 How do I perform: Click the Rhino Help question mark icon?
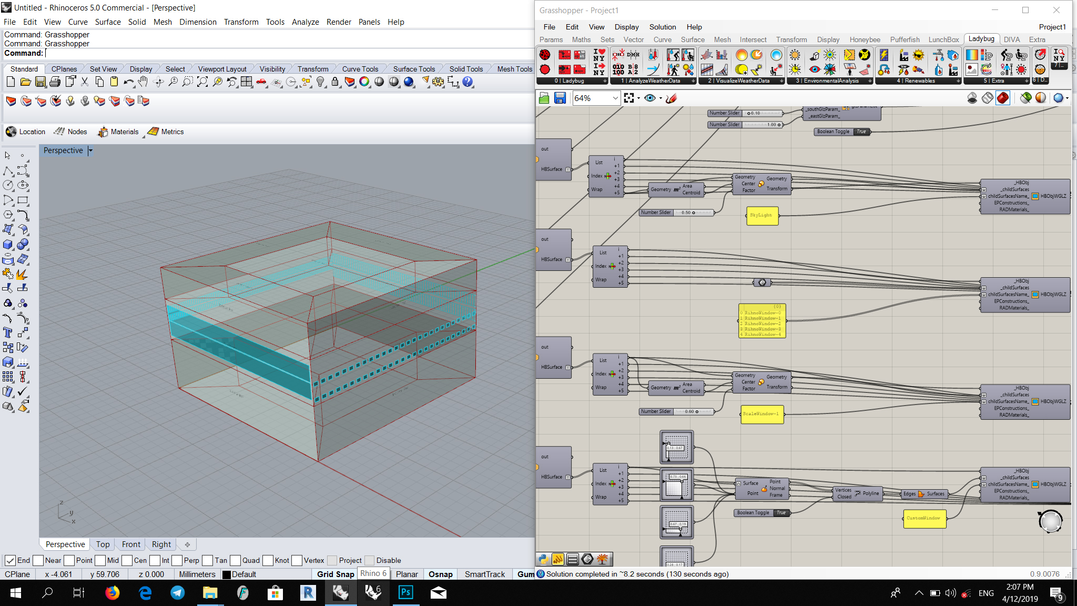tap(468, 82)
